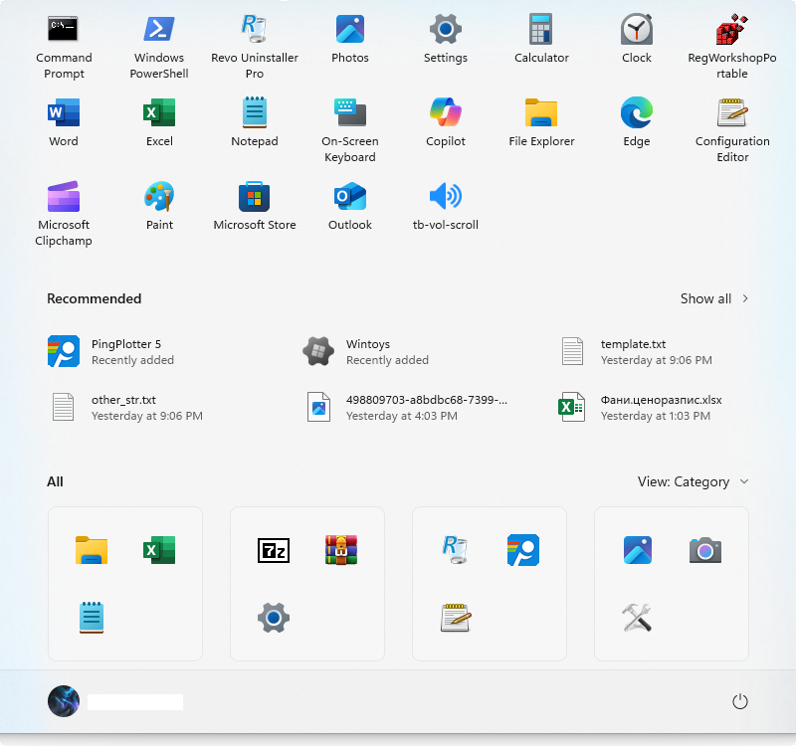
Task: Open the pinned Notepad app
Action: 255,122
